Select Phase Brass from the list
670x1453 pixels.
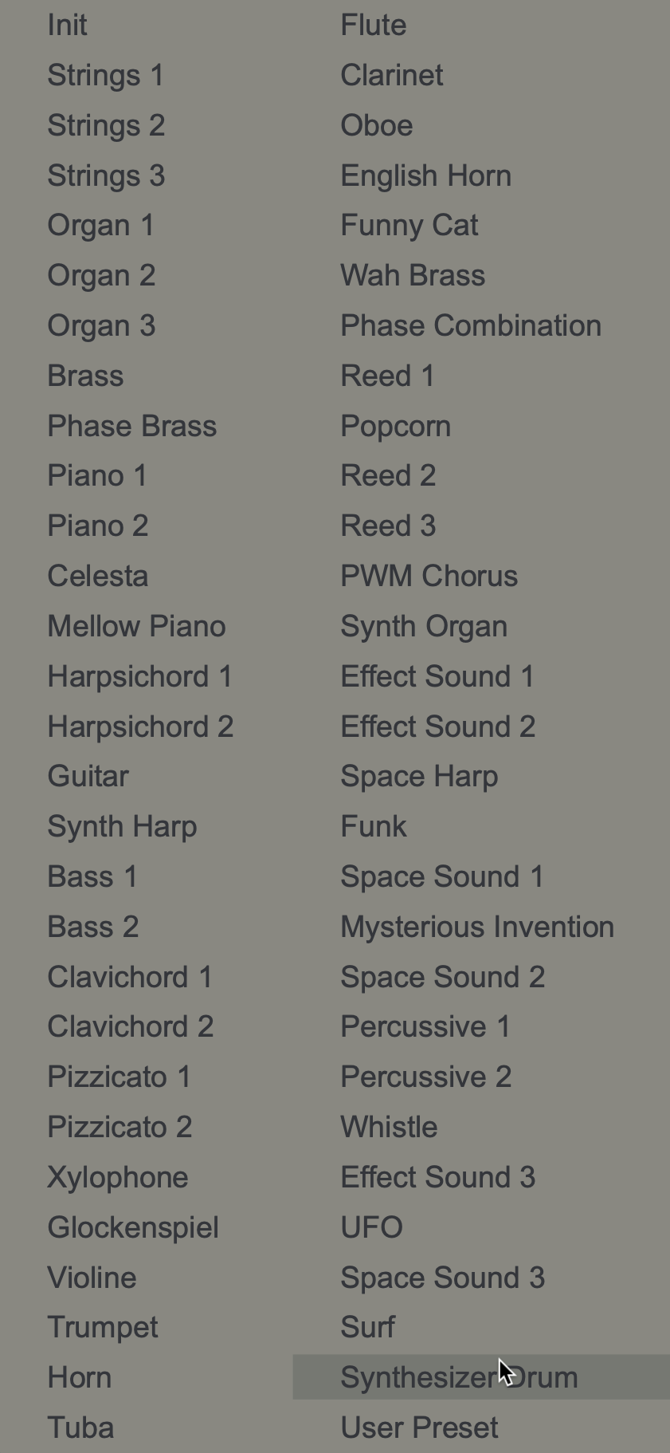[x=131, y=427]
